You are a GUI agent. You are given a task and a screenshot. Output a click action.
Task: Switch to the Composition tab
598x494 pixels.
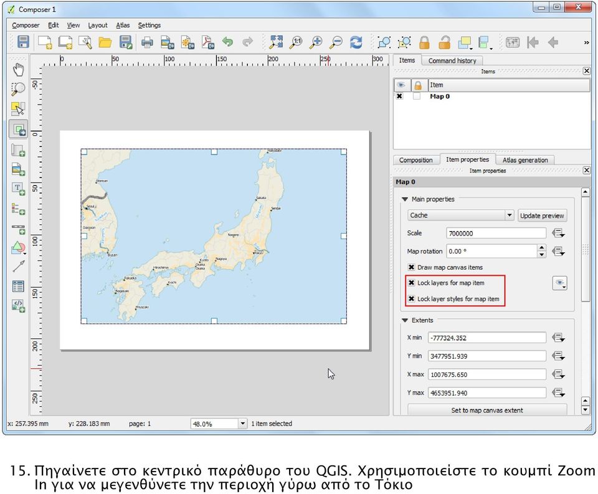point(415,160)
